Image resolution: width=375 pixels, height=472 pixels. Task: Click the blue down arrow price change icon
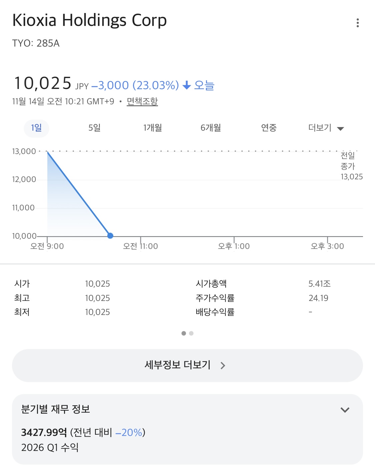187,85
